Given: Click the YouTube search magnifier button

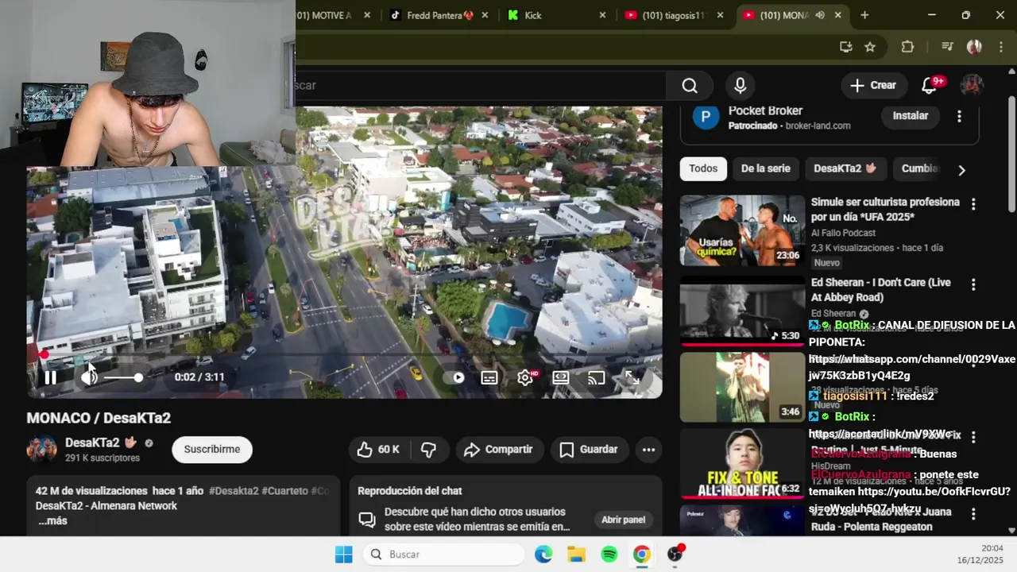Looking at the screenshot, I should coord(690,85).
